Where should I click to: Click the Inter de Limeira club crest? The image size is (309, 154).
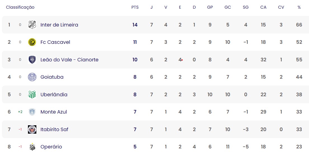click(x=32, y=25)
